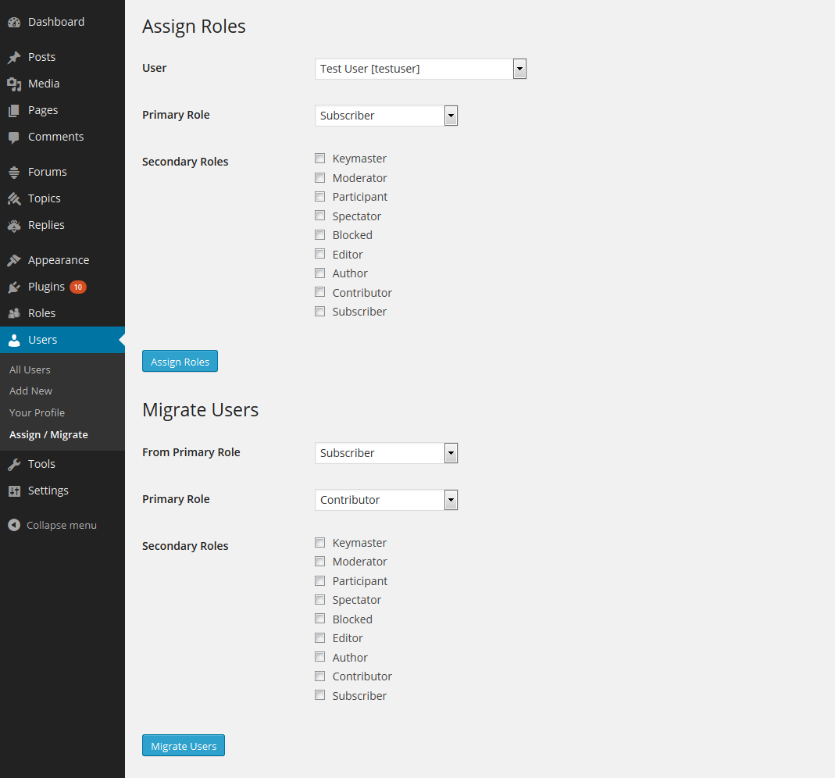Click the Plugins plug icon
The width and height of the screenshot is (835, 778).
coord(14,287)
